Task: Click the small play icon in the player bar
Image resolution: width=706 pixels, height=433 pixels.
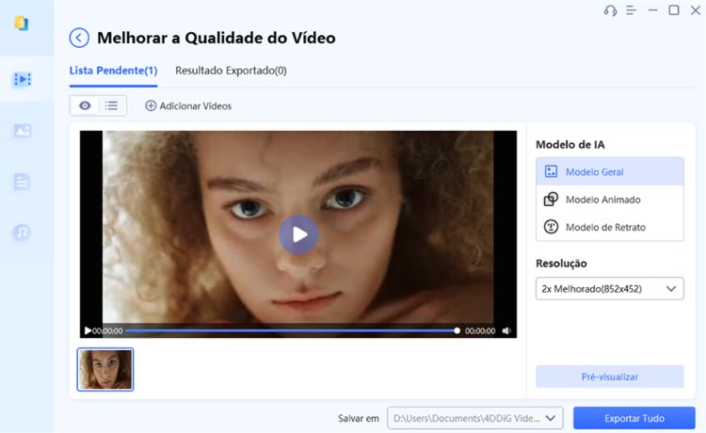Action: click(88, 330)
